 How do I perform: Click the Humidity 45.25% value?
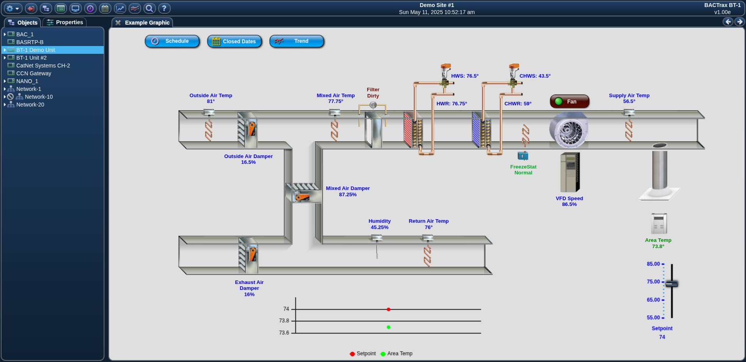click(x=380, y=227)
